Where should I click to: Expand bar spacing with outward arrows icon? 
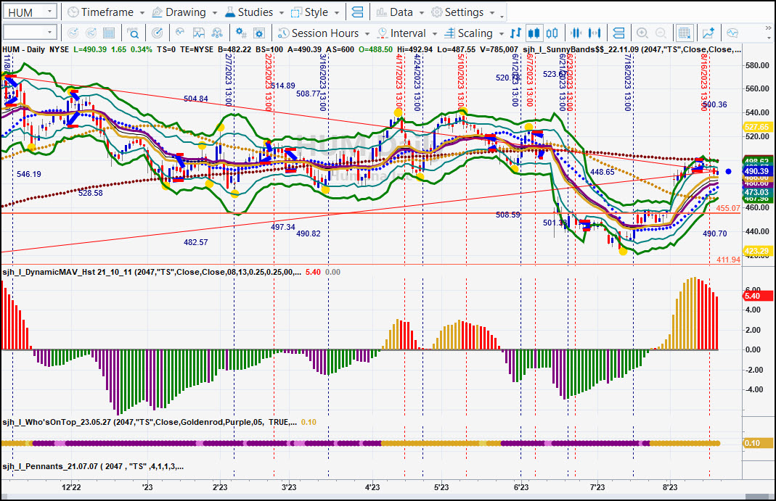pyautogui.click(x=595, y=33)
